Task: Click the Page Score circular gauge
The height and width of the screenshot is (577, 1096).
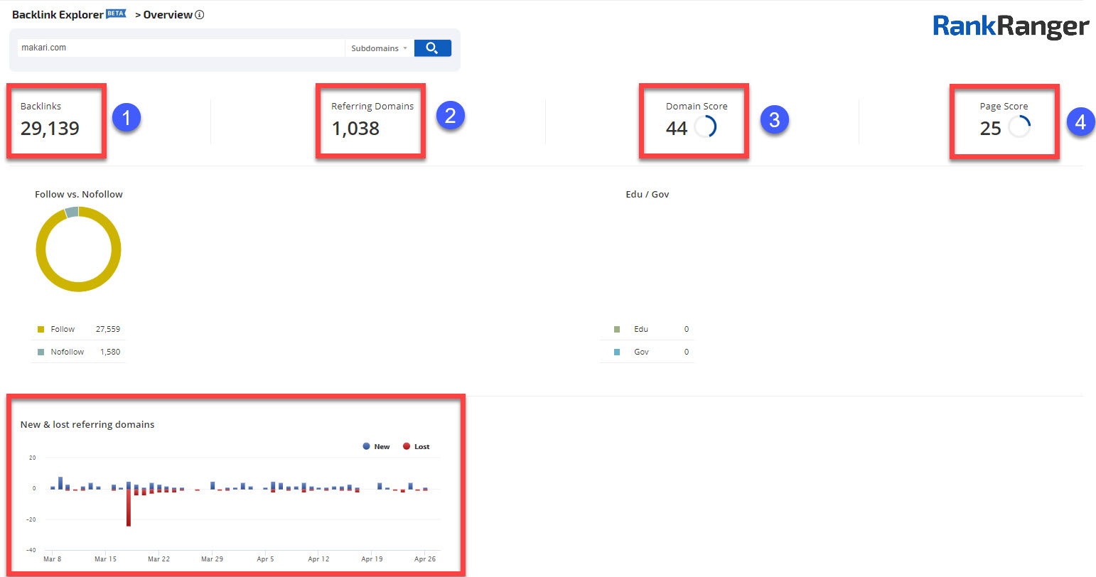Action: 1019,127
